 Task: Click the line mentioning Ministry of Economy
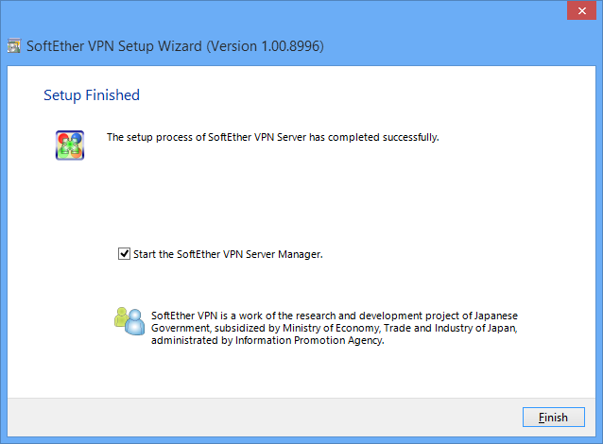pyautogui.click(x=335, y=328)
